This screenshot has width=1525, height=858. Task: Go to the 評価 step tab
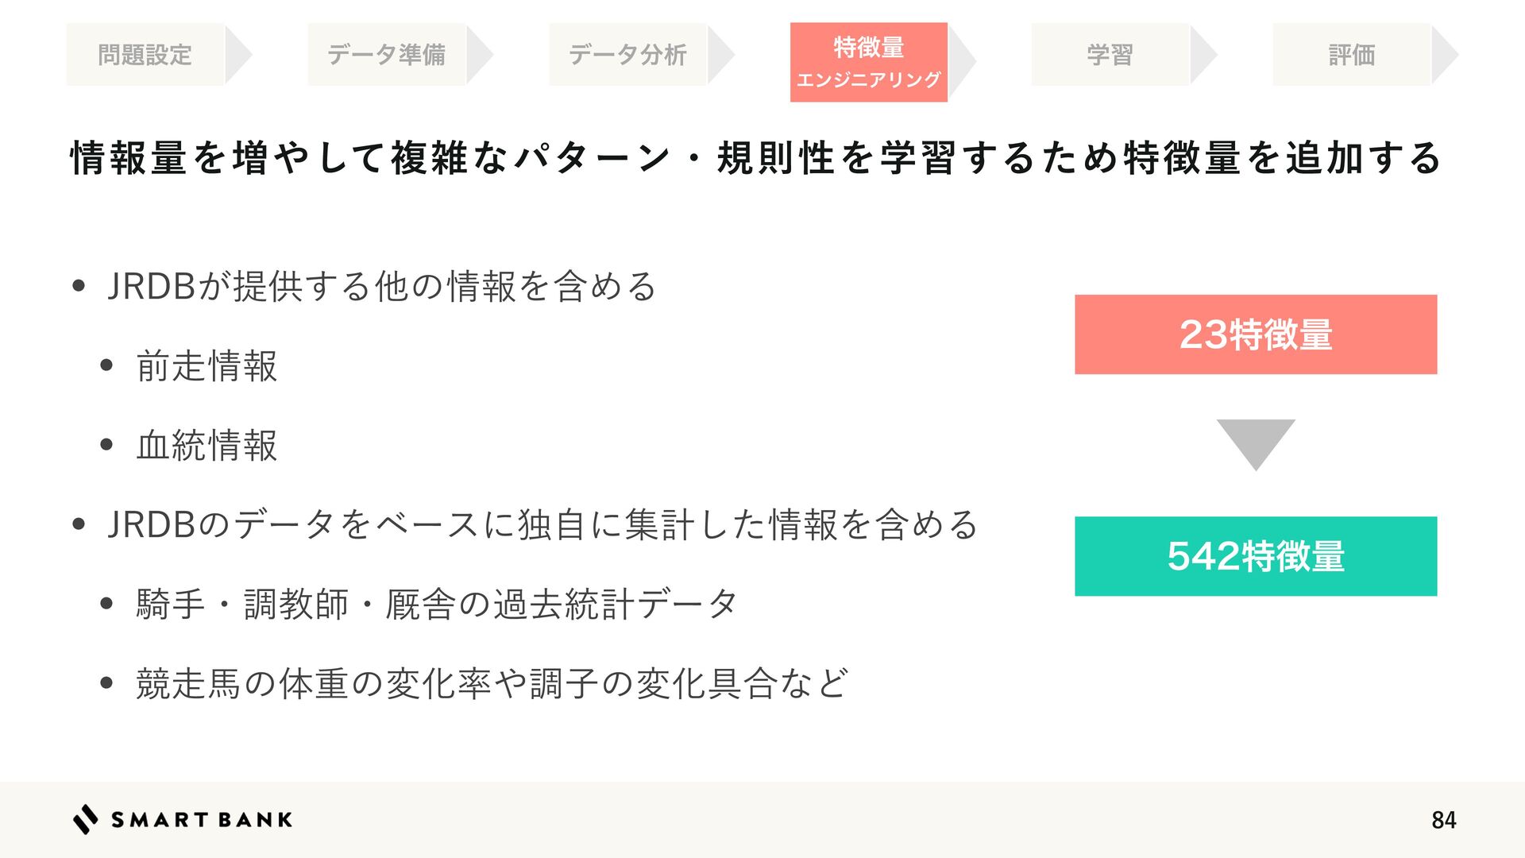point(1351,55)
